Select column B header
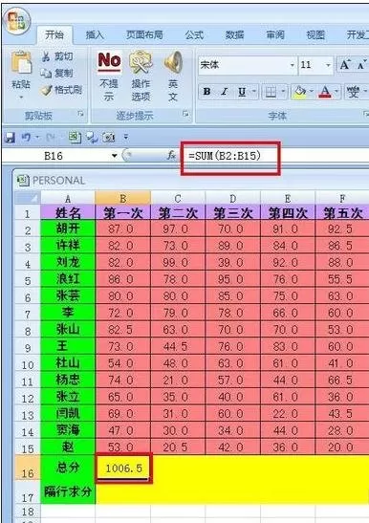Image resolution: width=369 pixels, height=523 pixels. pyautogui.click(x=122, y=199)
